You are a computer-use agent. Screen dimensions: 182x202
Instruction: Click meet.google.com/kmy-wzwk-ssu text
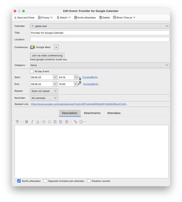coord(48,60)
